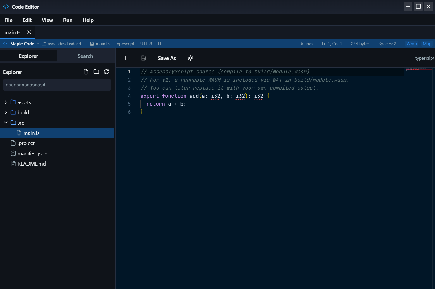Maximize the Code Editor window
This screenshot has width=435, height=289.
(x=418, y=6)
